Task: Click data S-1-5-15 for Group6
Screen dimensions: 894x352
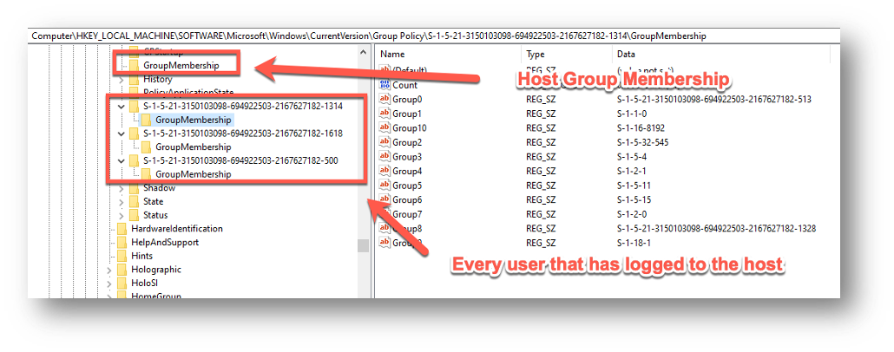Action: (x=634, y=200)
